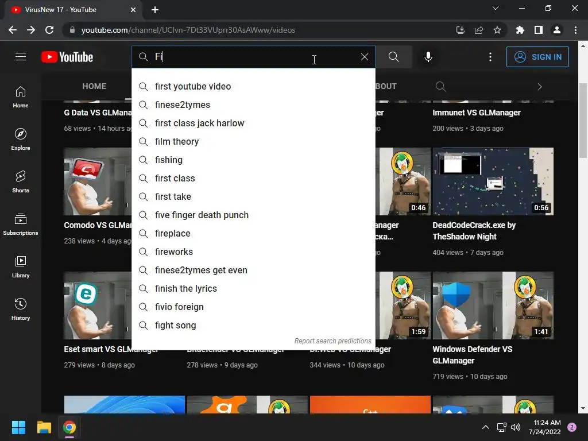Image resolution: width=588 pixels, height=441 pixels.
Task: Select the 'finish the lyrics' suggestion
Action: 253,288
